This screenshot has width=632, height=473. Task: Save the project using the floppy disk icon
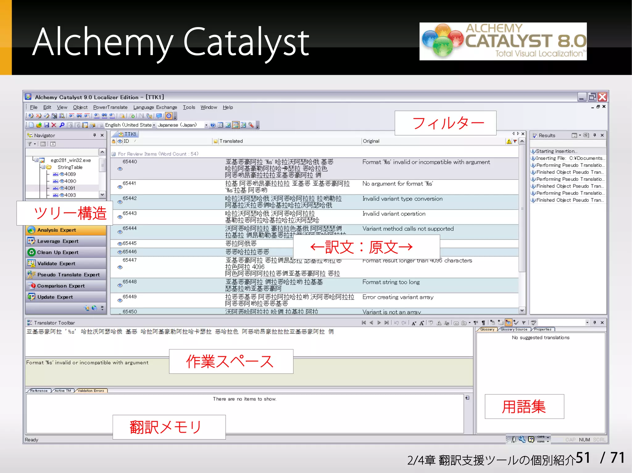pyautogui.click(x=47, y=125)
